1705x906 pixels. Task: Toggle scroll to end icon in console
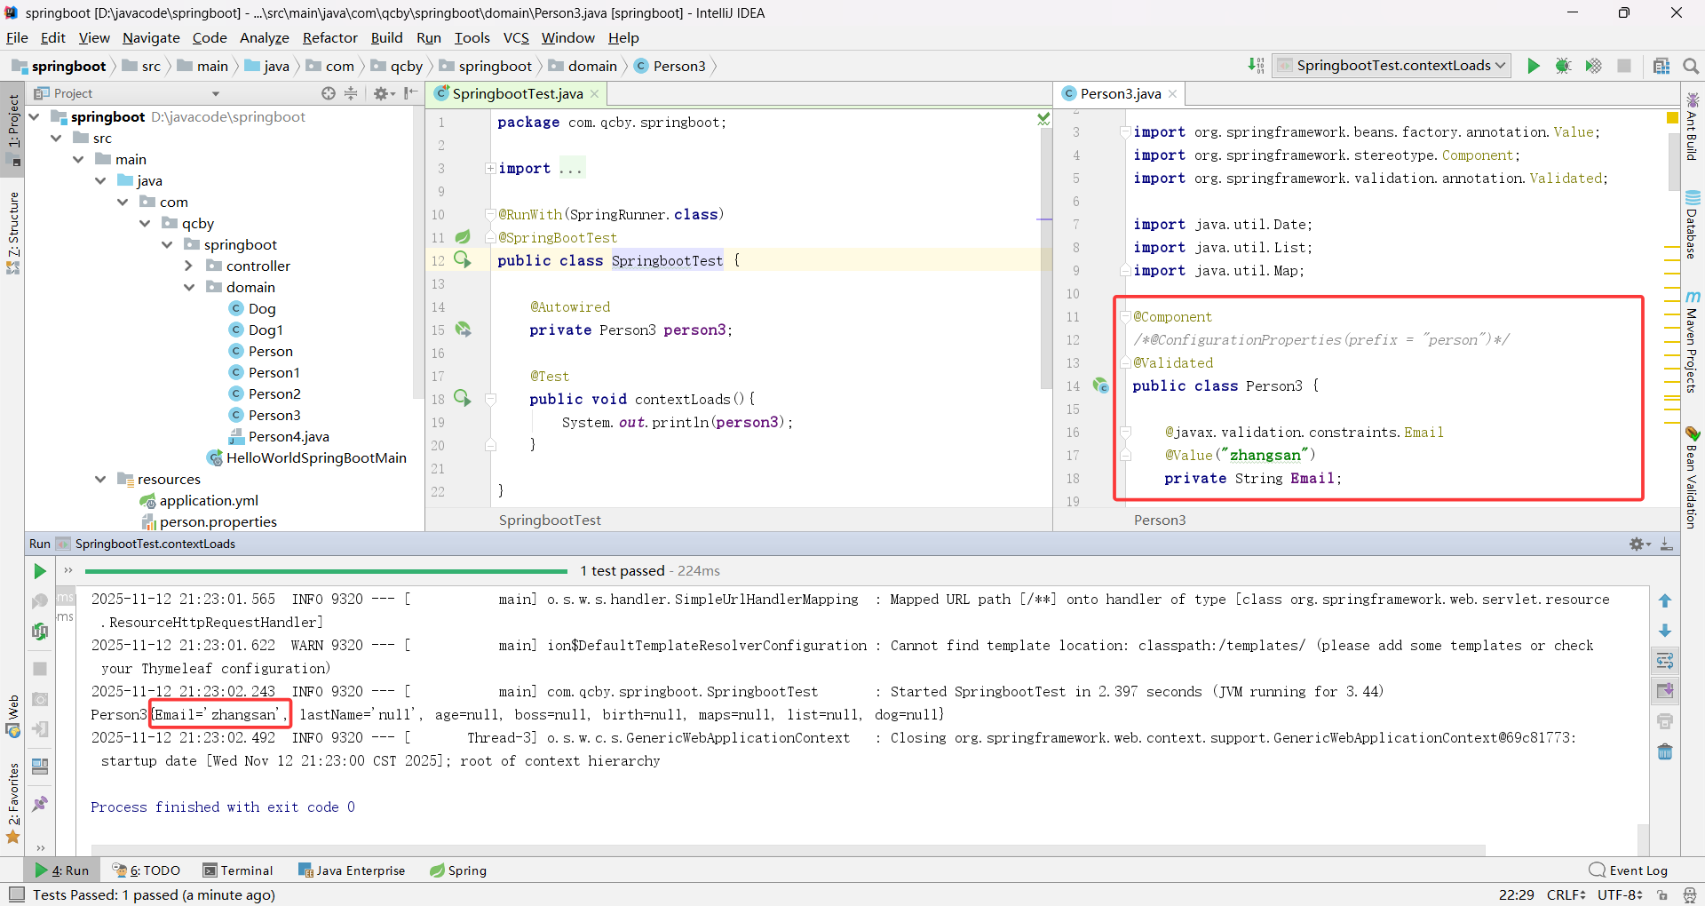tap(1665, 691)
